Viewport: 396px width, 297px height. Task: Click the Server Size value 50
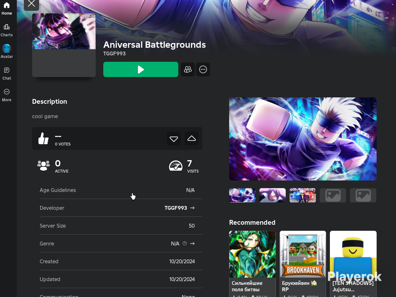click(192, 226)
